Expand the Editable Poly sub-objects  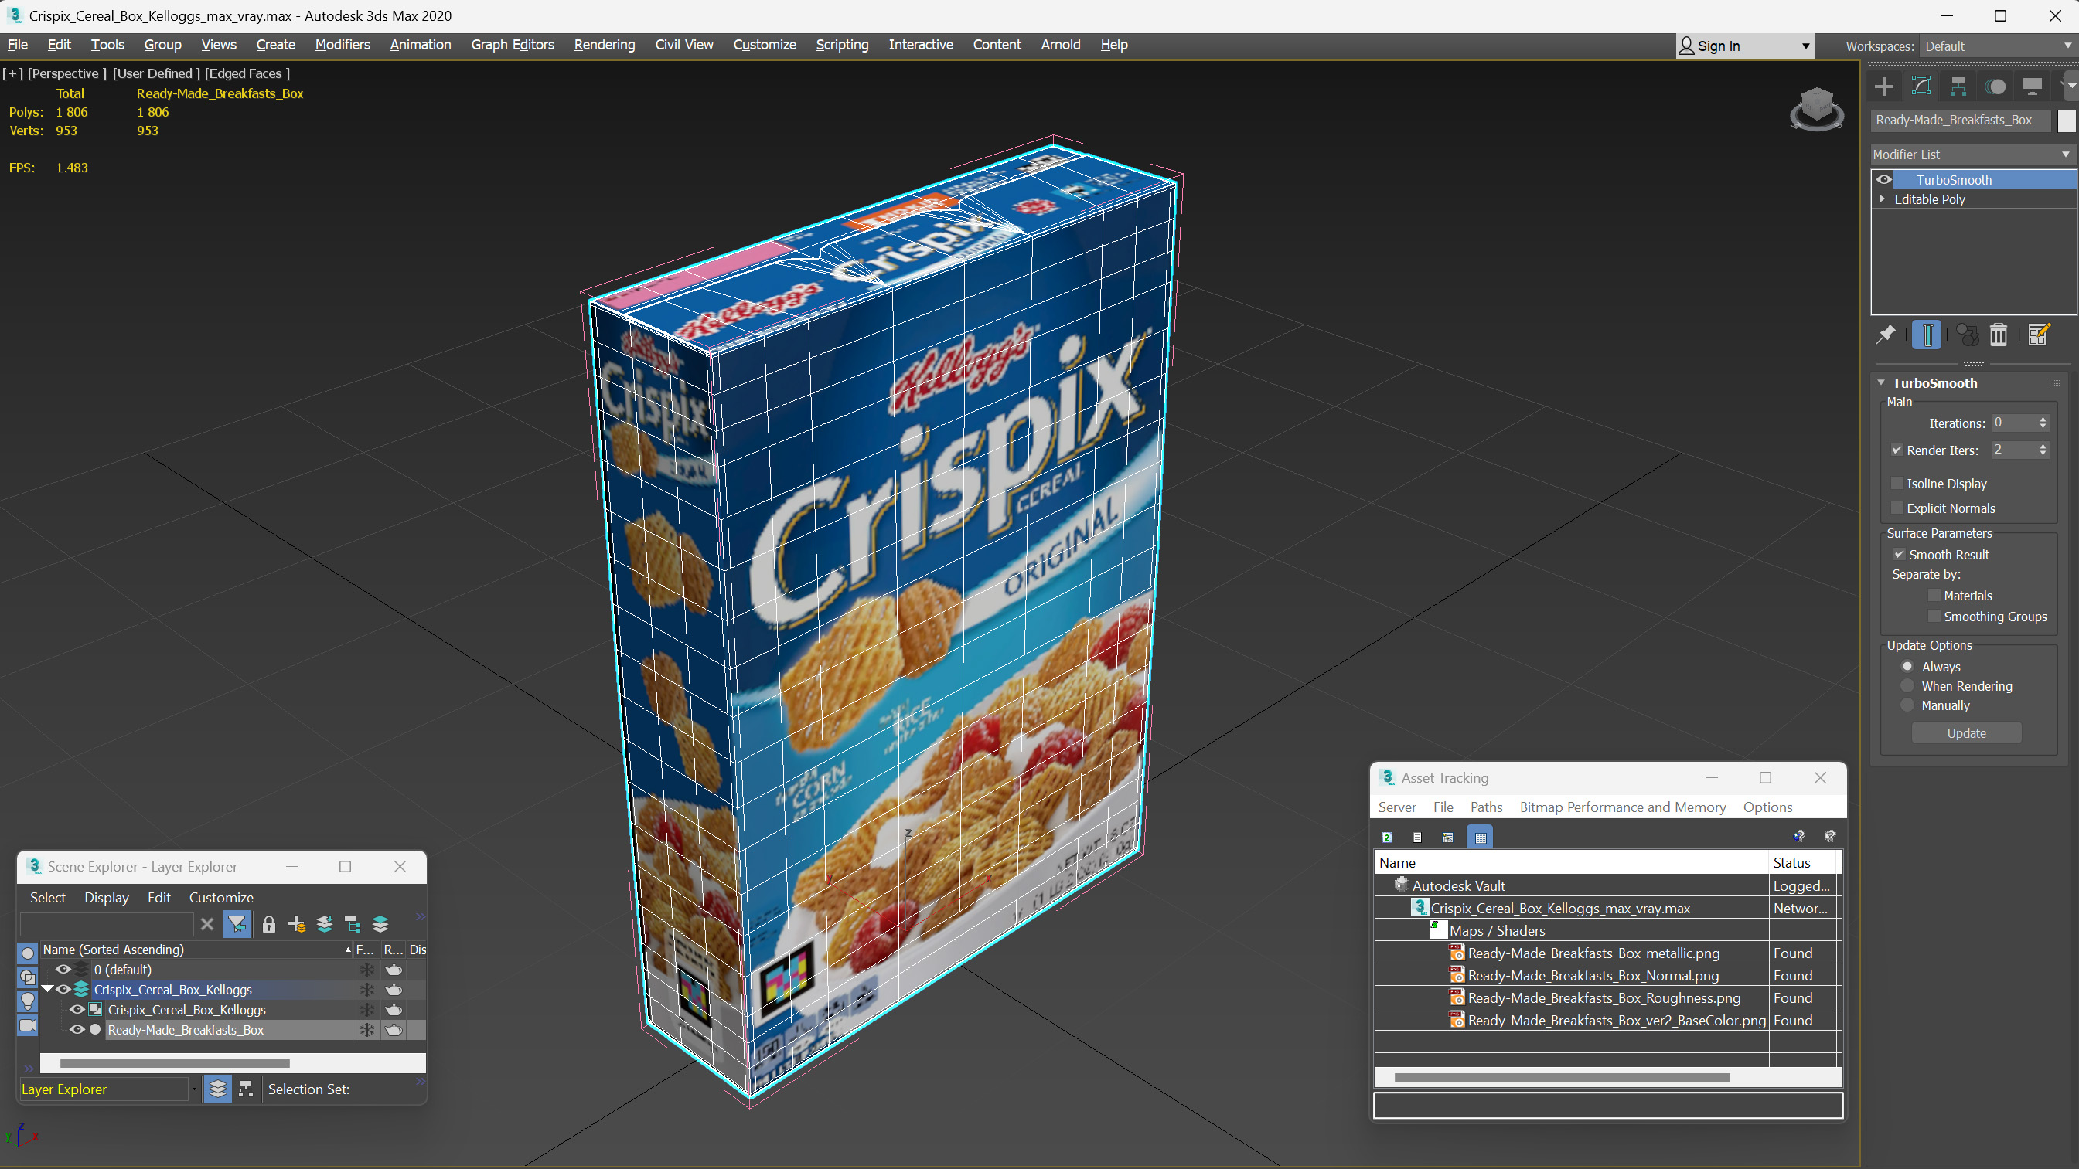1882,199
